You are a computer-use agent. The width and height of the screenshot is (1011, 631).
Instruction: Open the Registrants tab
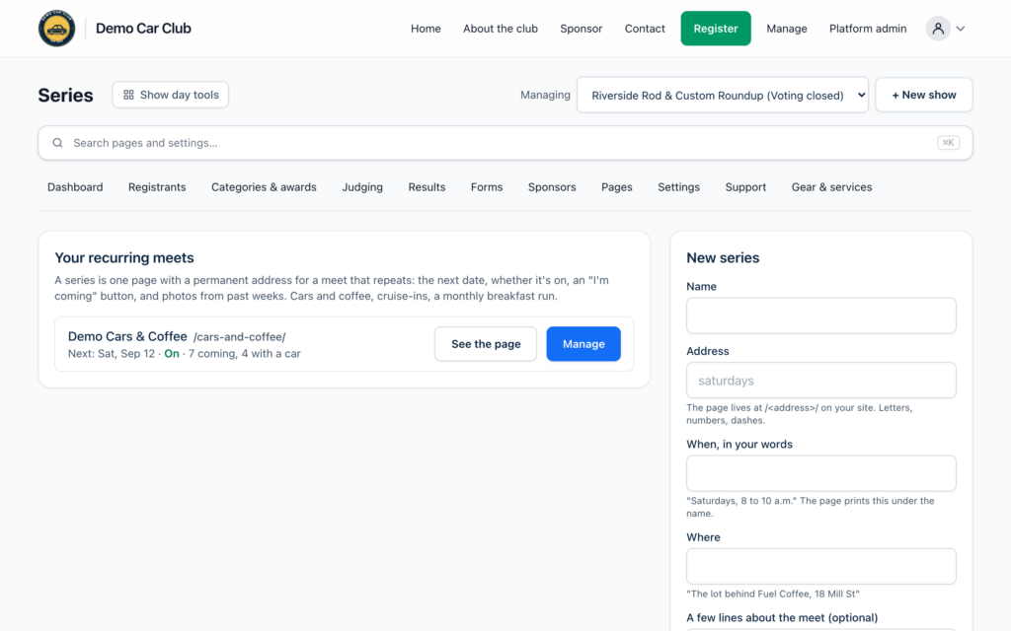(157, 187)
